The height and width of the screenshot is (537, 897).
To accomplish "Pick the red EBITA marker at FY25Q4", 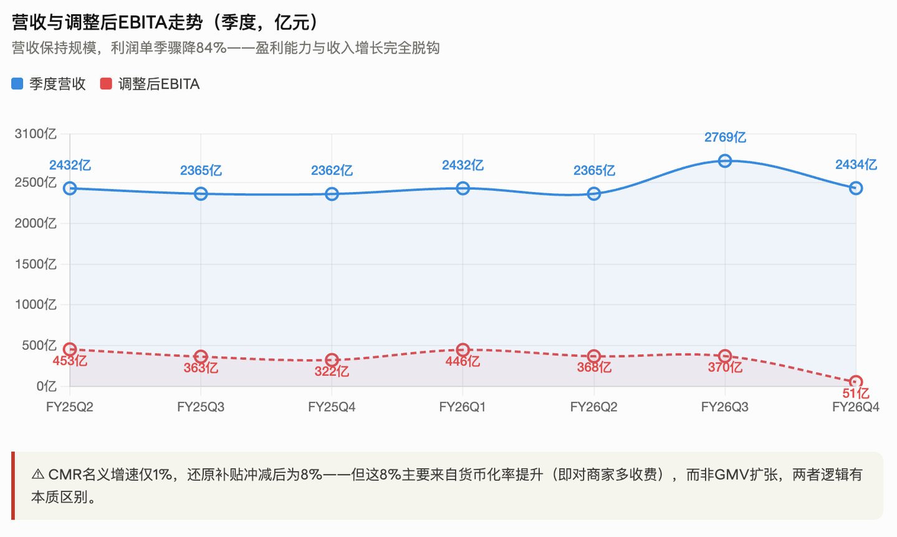I will pos(332,360).
